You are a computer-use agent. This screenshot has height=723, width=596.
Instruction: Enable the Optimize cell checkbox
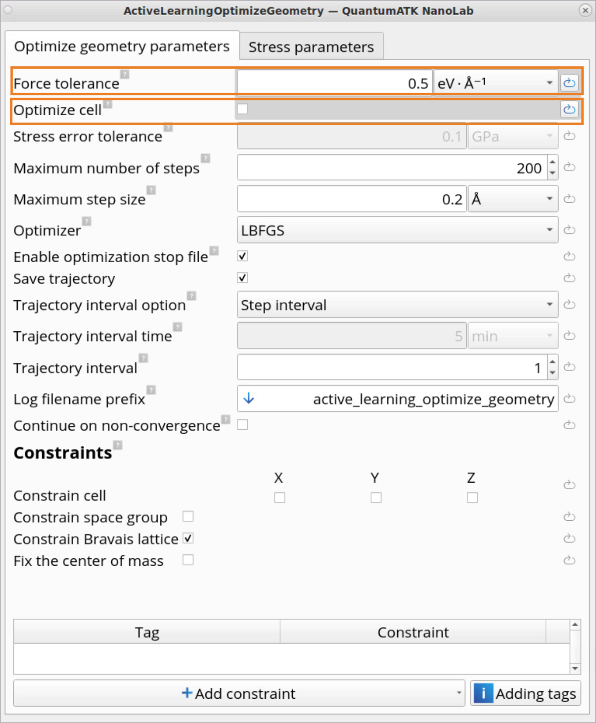pos(243,109)
